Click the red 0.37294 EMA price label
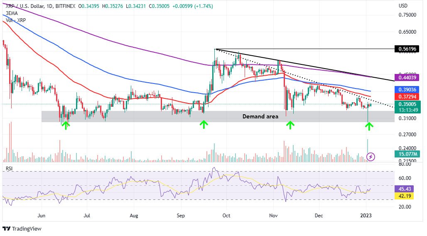427x236 pixels. [x=407, y=96]
